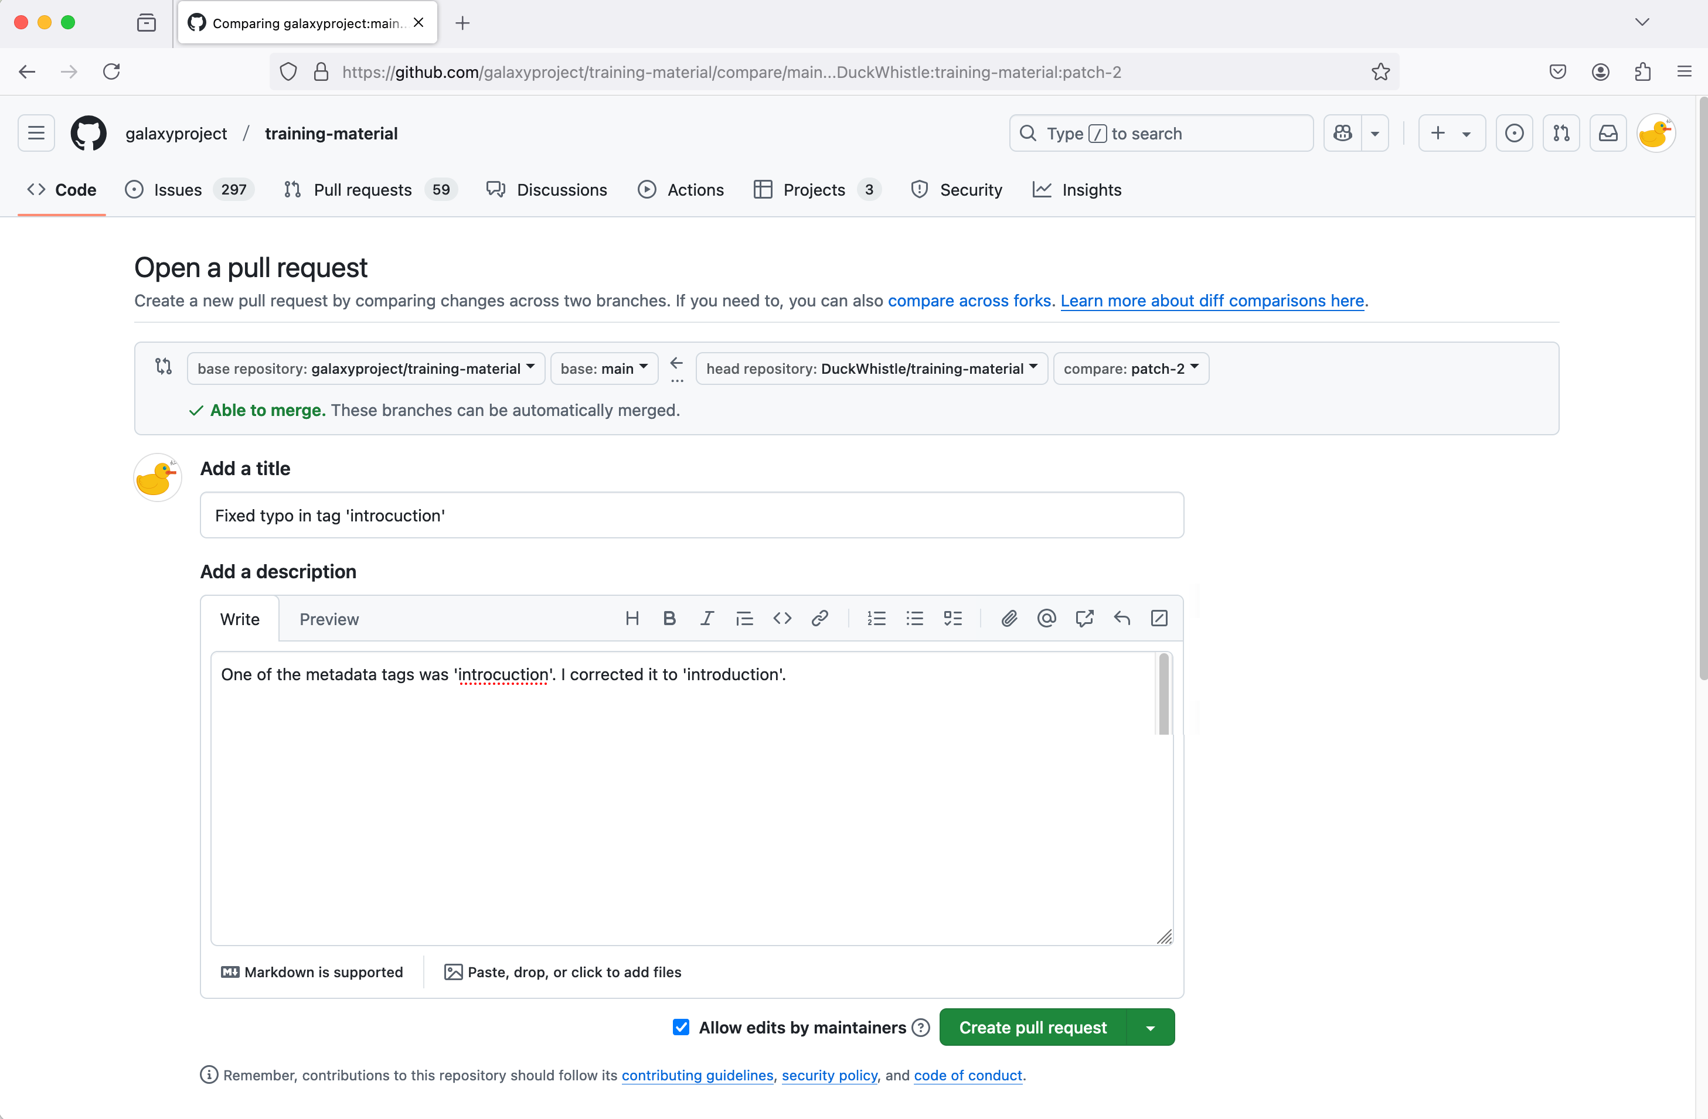Click description textarea scrollbar

(x=1164, y=693)
